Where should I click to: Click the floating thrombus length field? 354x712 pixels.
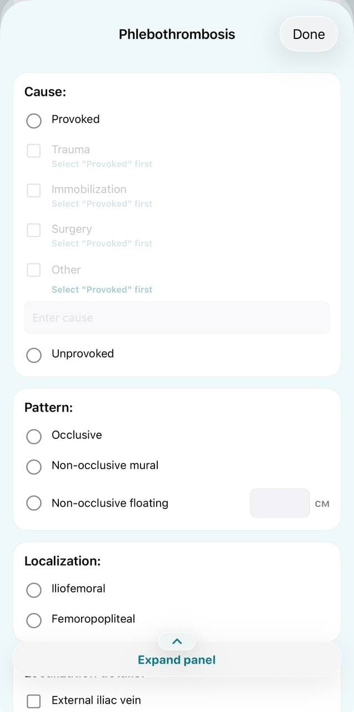280,503
